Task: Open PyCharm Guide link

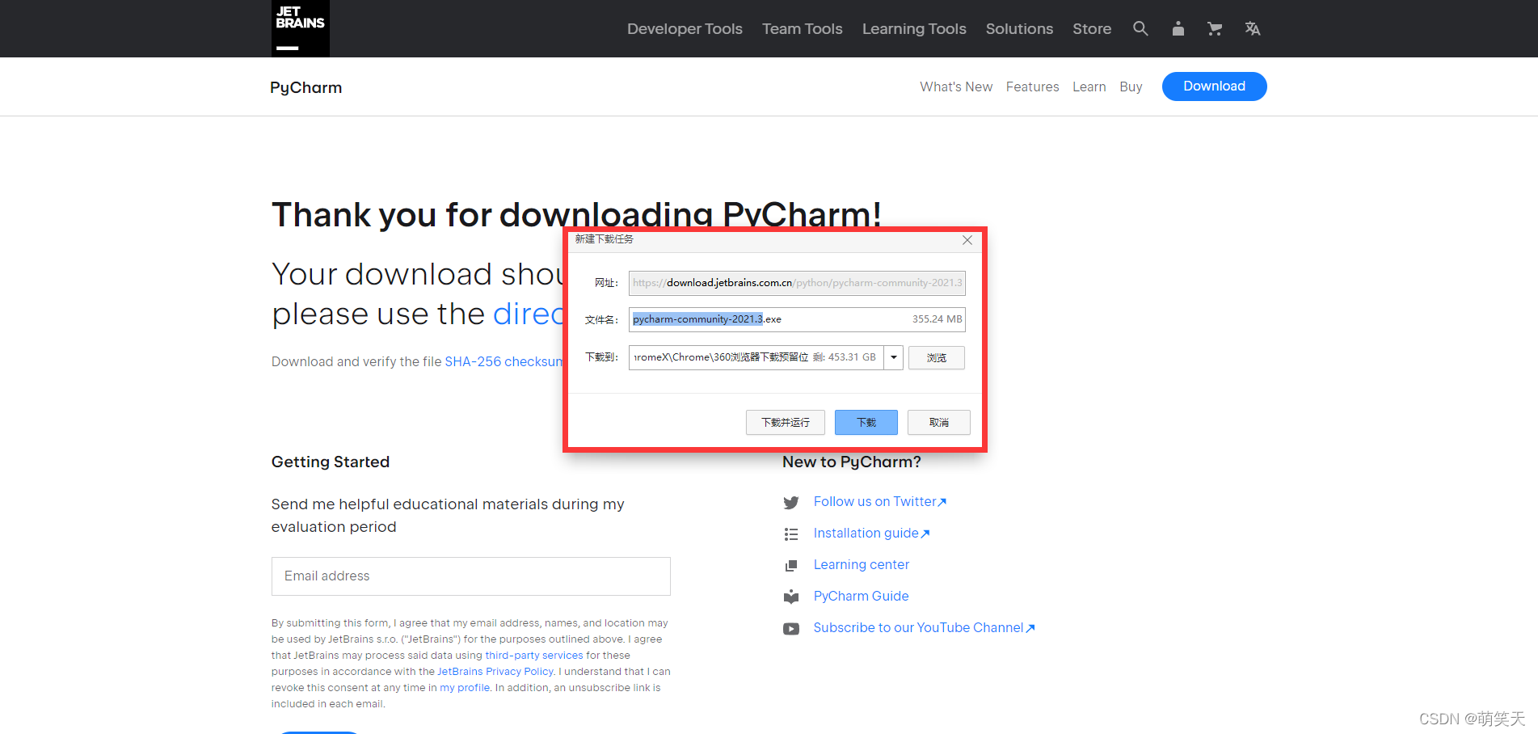Action: coord(861,596)
